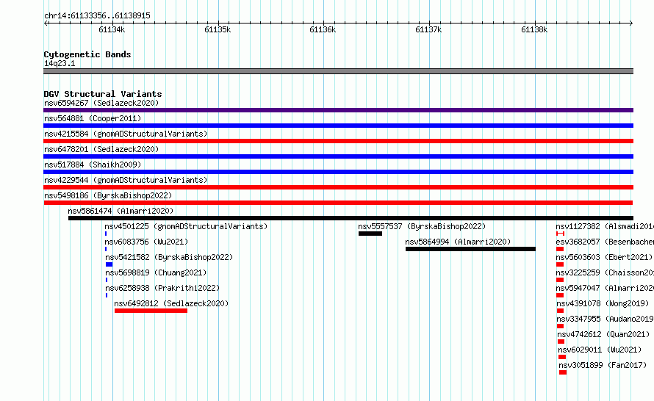Click nsv3347955 (Audano2019) label

click(x=606, y=319)
